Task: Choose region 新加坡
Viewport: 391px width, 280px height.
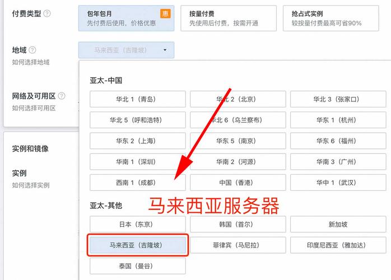Action: pyautogui.click(x=338, y=224)
